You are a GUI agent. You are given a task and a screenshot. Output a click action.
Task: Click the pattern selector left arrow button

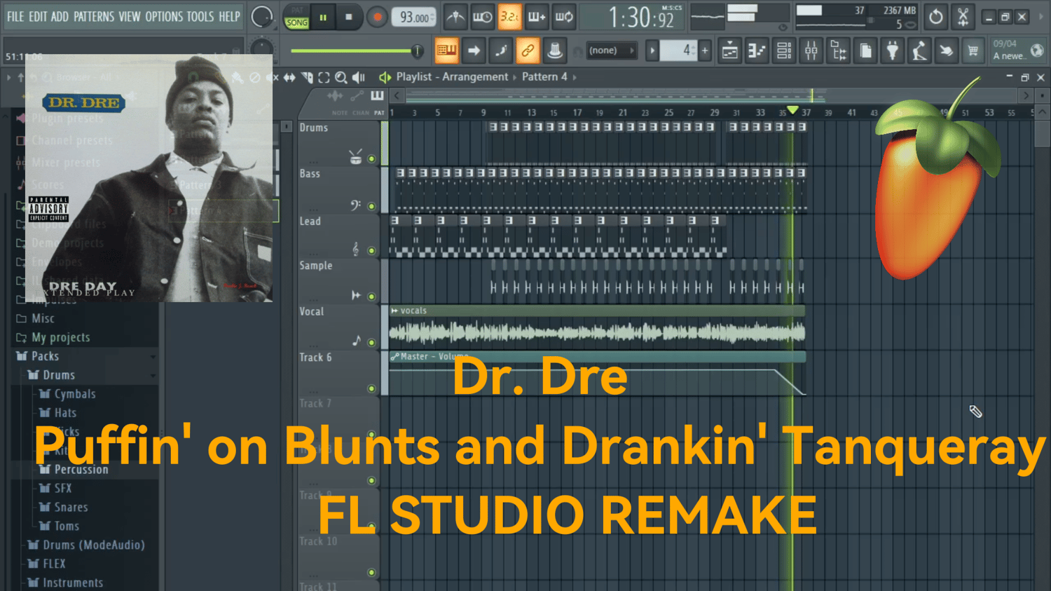pyautogui.click(x=652, y=50)
